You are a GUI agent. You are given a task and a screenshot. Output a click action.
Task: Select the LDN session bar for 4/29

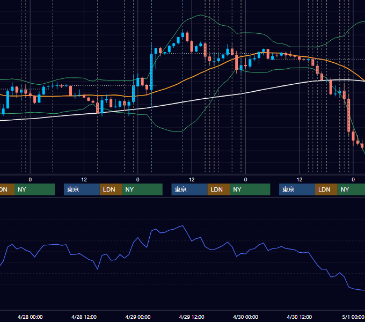click(218, 189)
